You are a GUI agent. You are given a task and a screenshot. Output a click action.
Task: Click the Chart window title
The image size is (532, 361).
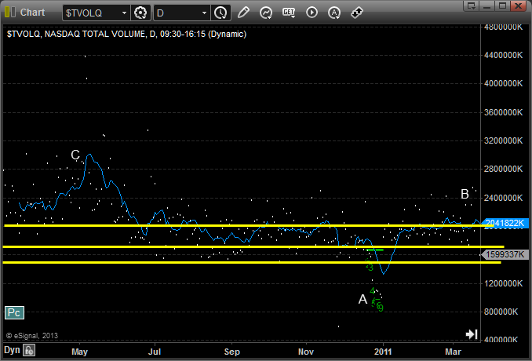[x=32, y=13]
